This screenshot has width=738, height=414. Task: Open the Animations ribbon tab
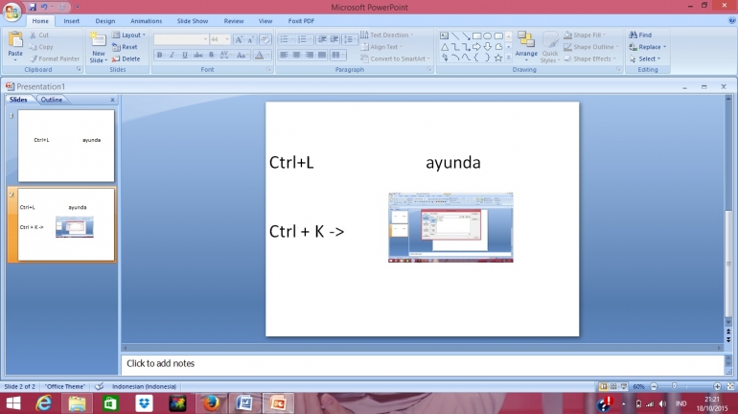click(146, 21)
